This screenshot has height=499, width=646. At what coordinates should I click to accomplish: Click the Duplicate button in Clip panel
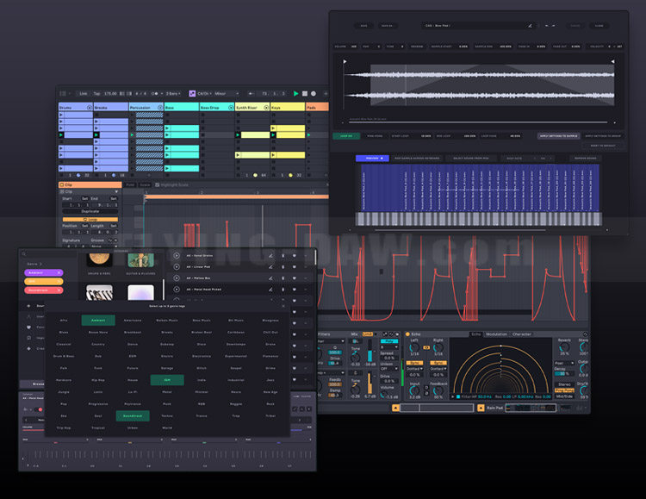[x=90, y=211]
